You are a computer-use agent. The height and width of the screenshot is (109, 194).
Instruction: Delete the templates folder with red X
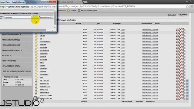click(181, 74)
